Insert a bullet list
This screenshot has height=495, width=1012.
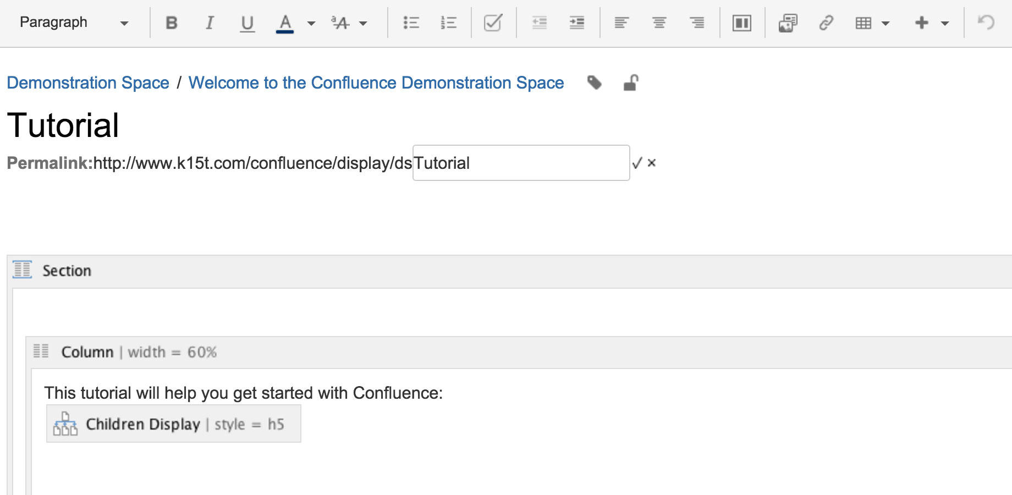[411, 23]
